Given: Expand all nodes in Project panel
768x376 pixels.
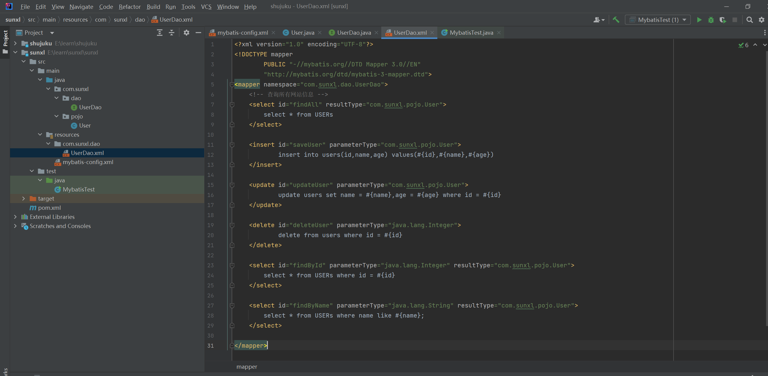Looking at the screenshot, I should tap(159, 33).
